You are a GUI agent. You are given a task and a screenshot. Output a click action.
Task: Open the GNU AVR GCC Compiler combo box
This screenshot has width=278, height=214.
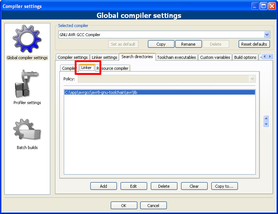click(164, 35)
